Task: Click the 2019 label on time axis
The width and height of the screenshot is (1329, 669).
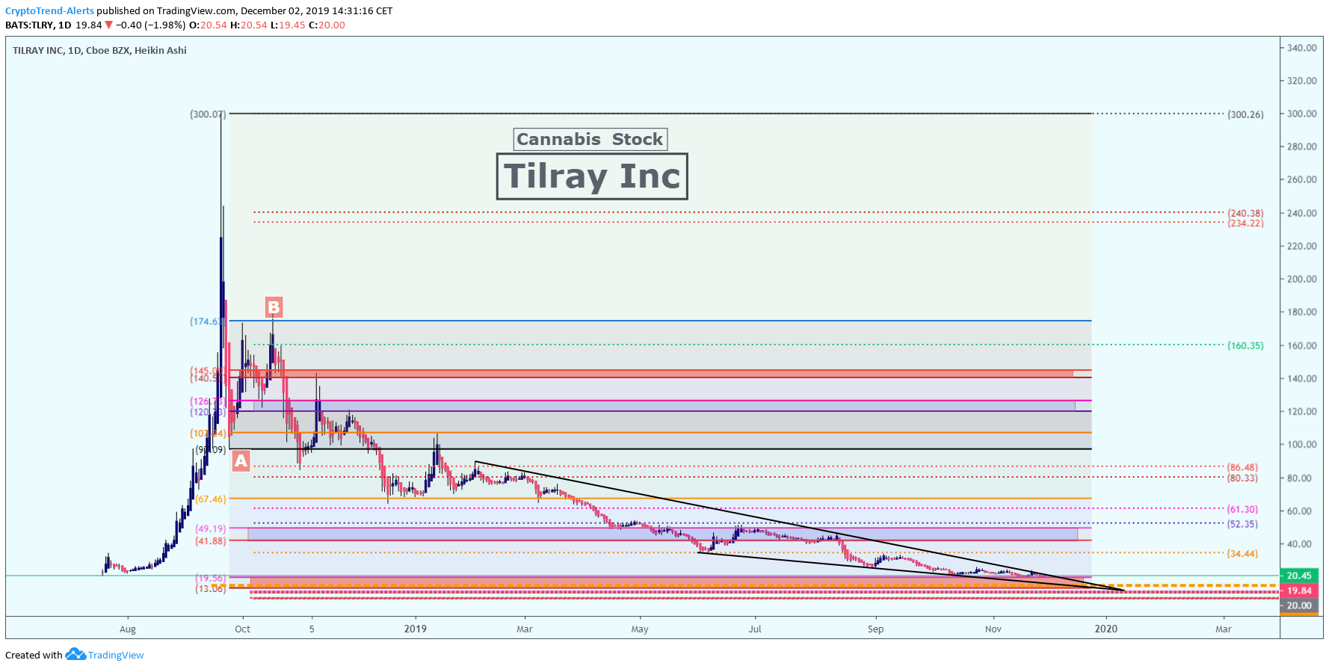Action: 416,629
